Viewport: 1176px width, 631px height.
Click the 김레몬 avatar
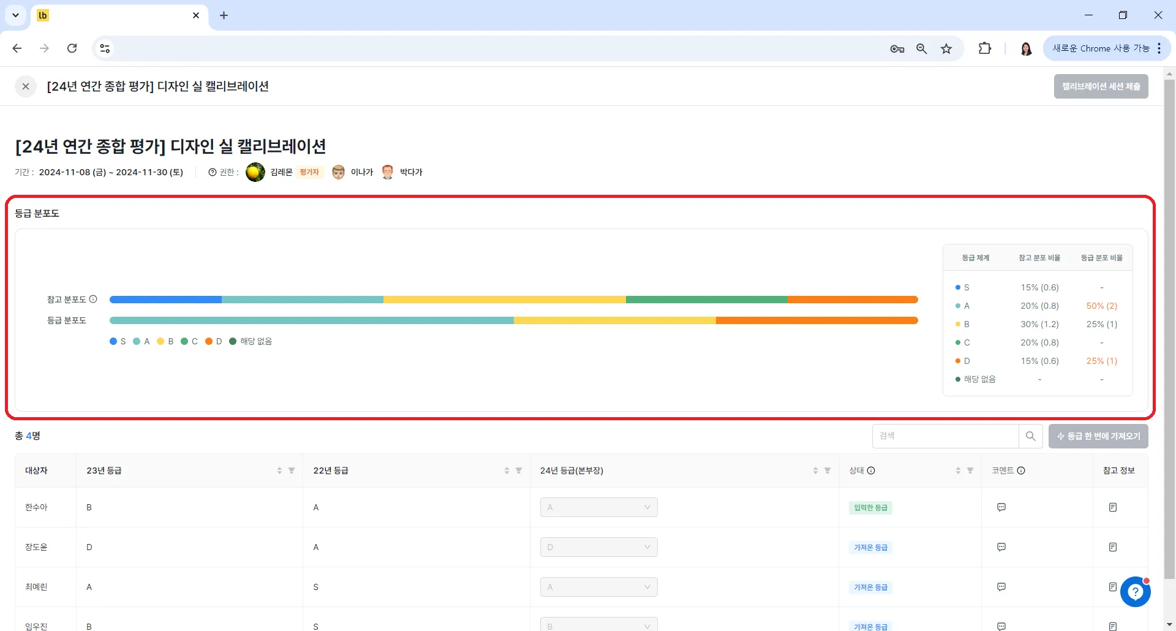click(255, 172)
